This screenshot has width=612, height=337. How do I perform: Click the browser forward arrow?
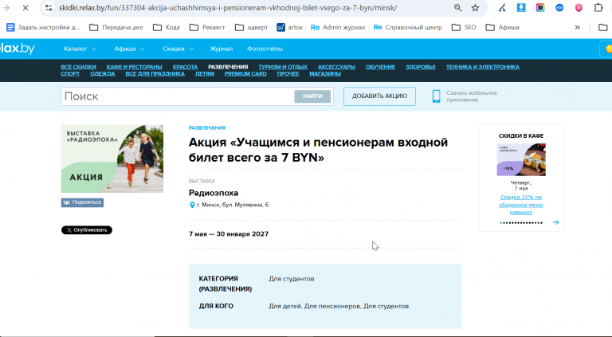pos(6,8)
